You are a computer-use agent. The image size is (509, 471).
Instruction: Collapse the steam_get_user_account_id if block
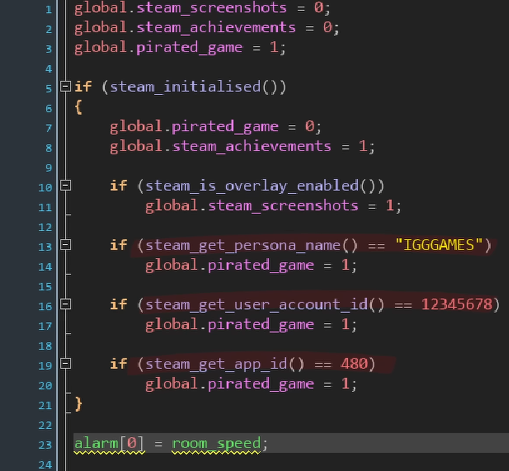point(65,304)
